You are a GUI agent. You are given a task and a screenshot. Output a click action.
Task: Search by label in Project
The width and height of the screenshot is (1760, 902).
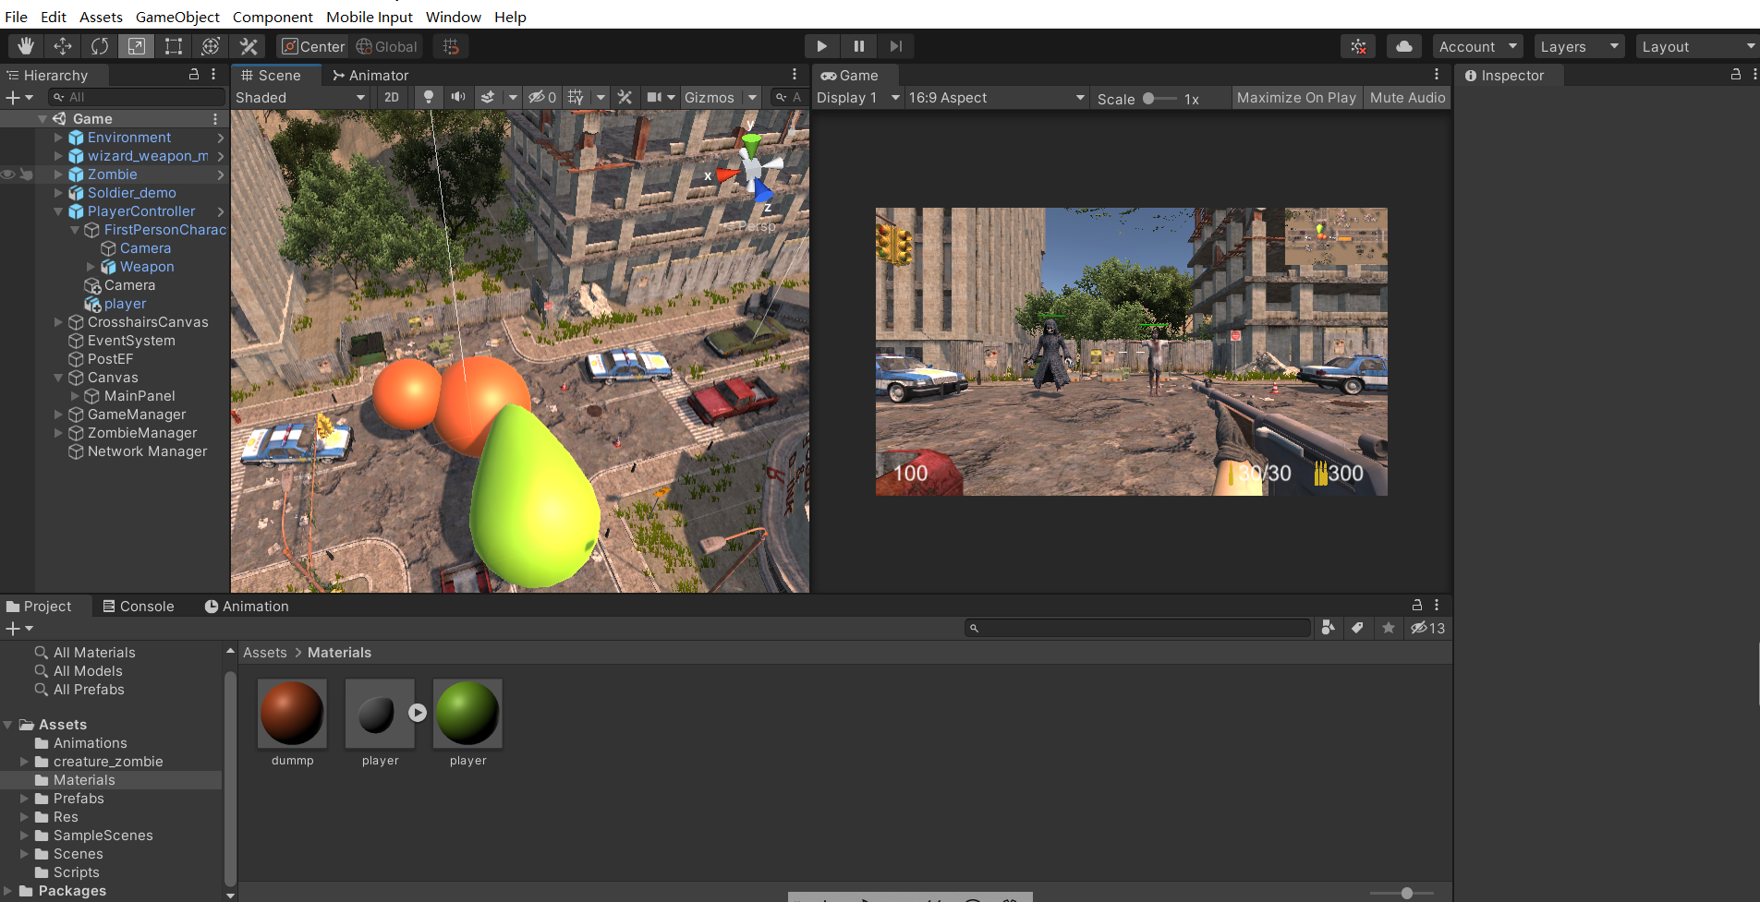tap(1357, 628)
